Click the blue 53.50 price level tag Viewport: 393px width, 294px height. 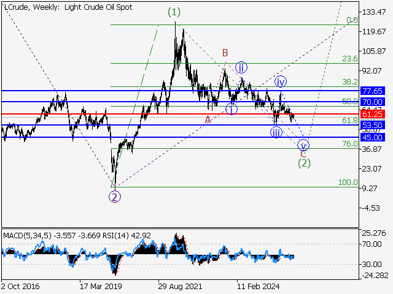point(373,125)
